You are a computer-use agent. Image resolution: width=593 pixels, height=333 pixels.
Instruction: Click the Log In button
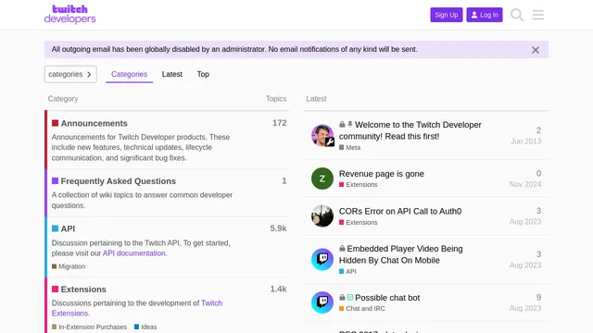[x=485, y=15]
